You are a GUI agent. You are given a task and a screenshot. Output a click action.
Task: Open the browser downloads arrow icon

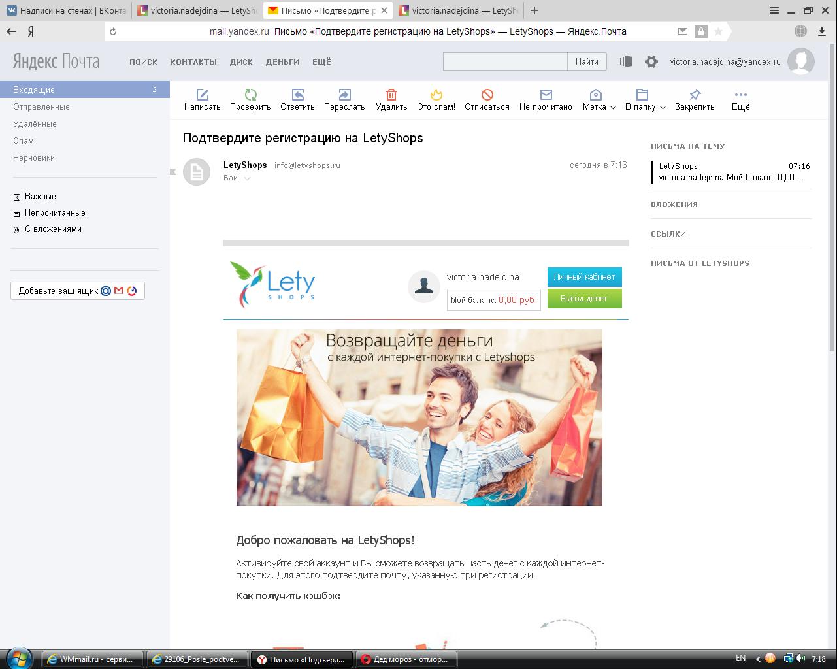(x=822, y=31)
